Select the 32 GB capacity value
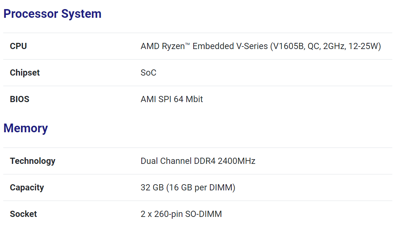This screenshot has height=226, width=393. coord(150,187)
